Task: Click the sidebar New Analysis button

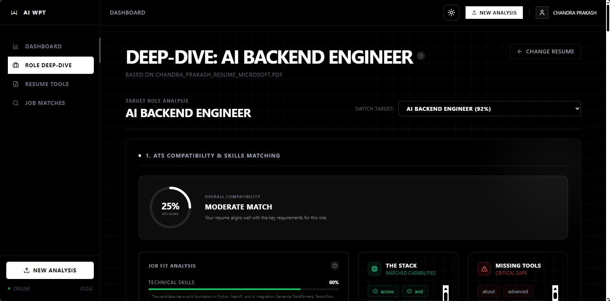Action: [x=50, y=270]
